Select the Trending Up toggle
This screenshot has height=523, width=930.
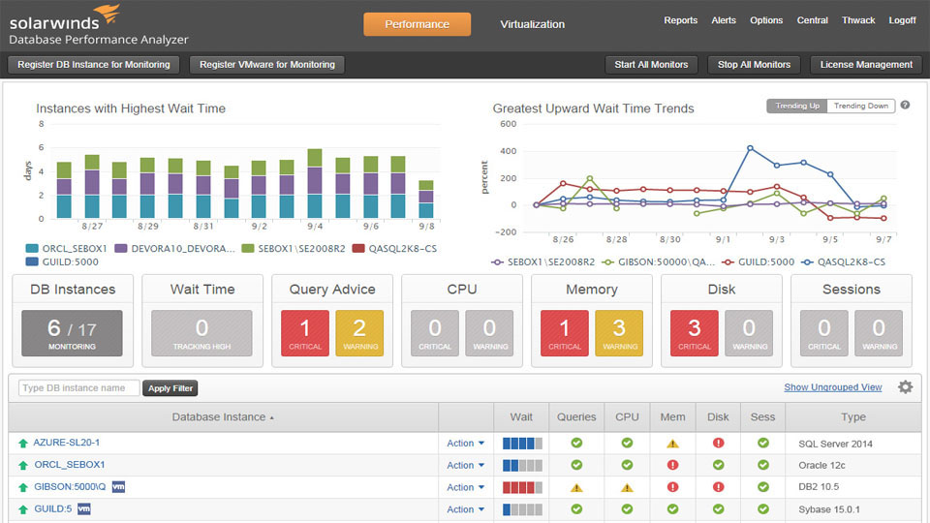pyautogui.click(x=797, y=106)
